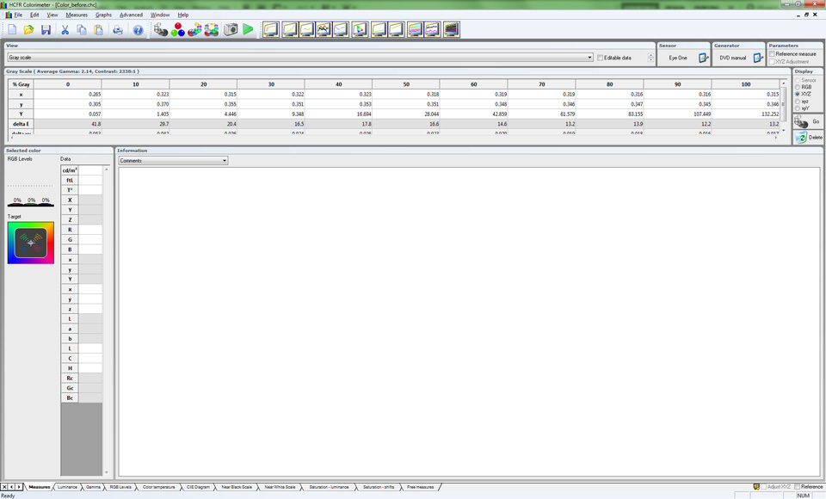Open the dark-screen monitor graph icon
Viewport: 826px width, 499px height.
point(451,29)
